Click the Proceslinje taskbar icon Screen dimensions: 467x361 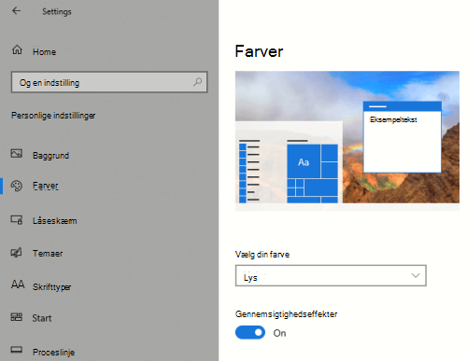tap(17, 350)
